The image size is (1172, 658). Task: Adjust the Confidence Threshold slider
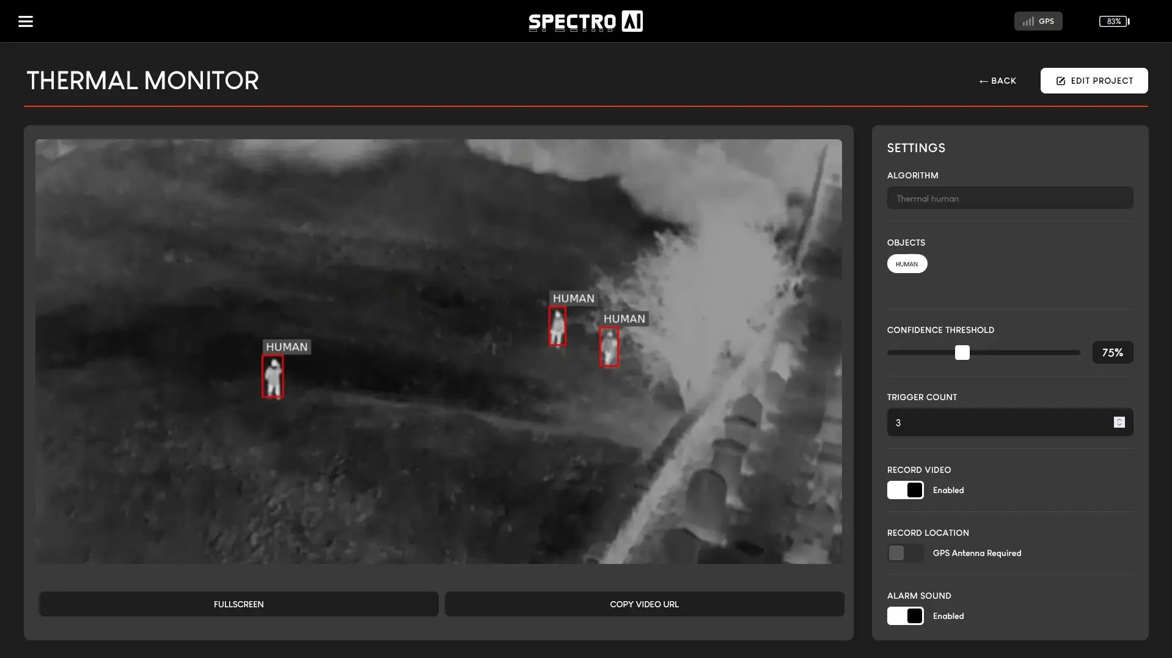(x=963, y=353)
